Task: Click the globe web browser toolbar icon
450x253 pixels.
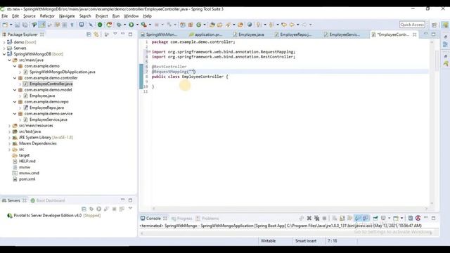Action: tap(250, 25)
